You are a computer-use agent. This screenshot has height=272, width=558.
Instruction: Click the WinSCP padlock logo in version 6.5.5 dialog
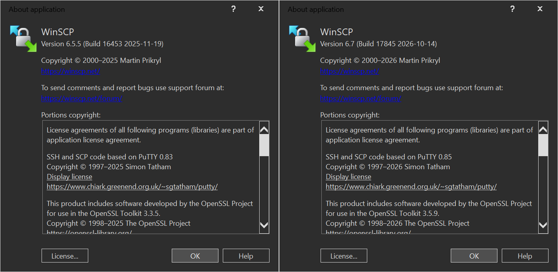(23, 39)
